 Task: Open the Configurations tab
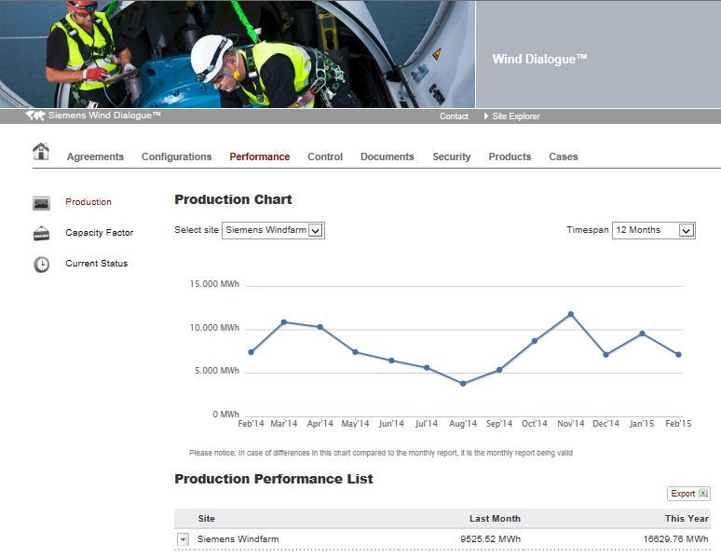click(x=177, y=157)
